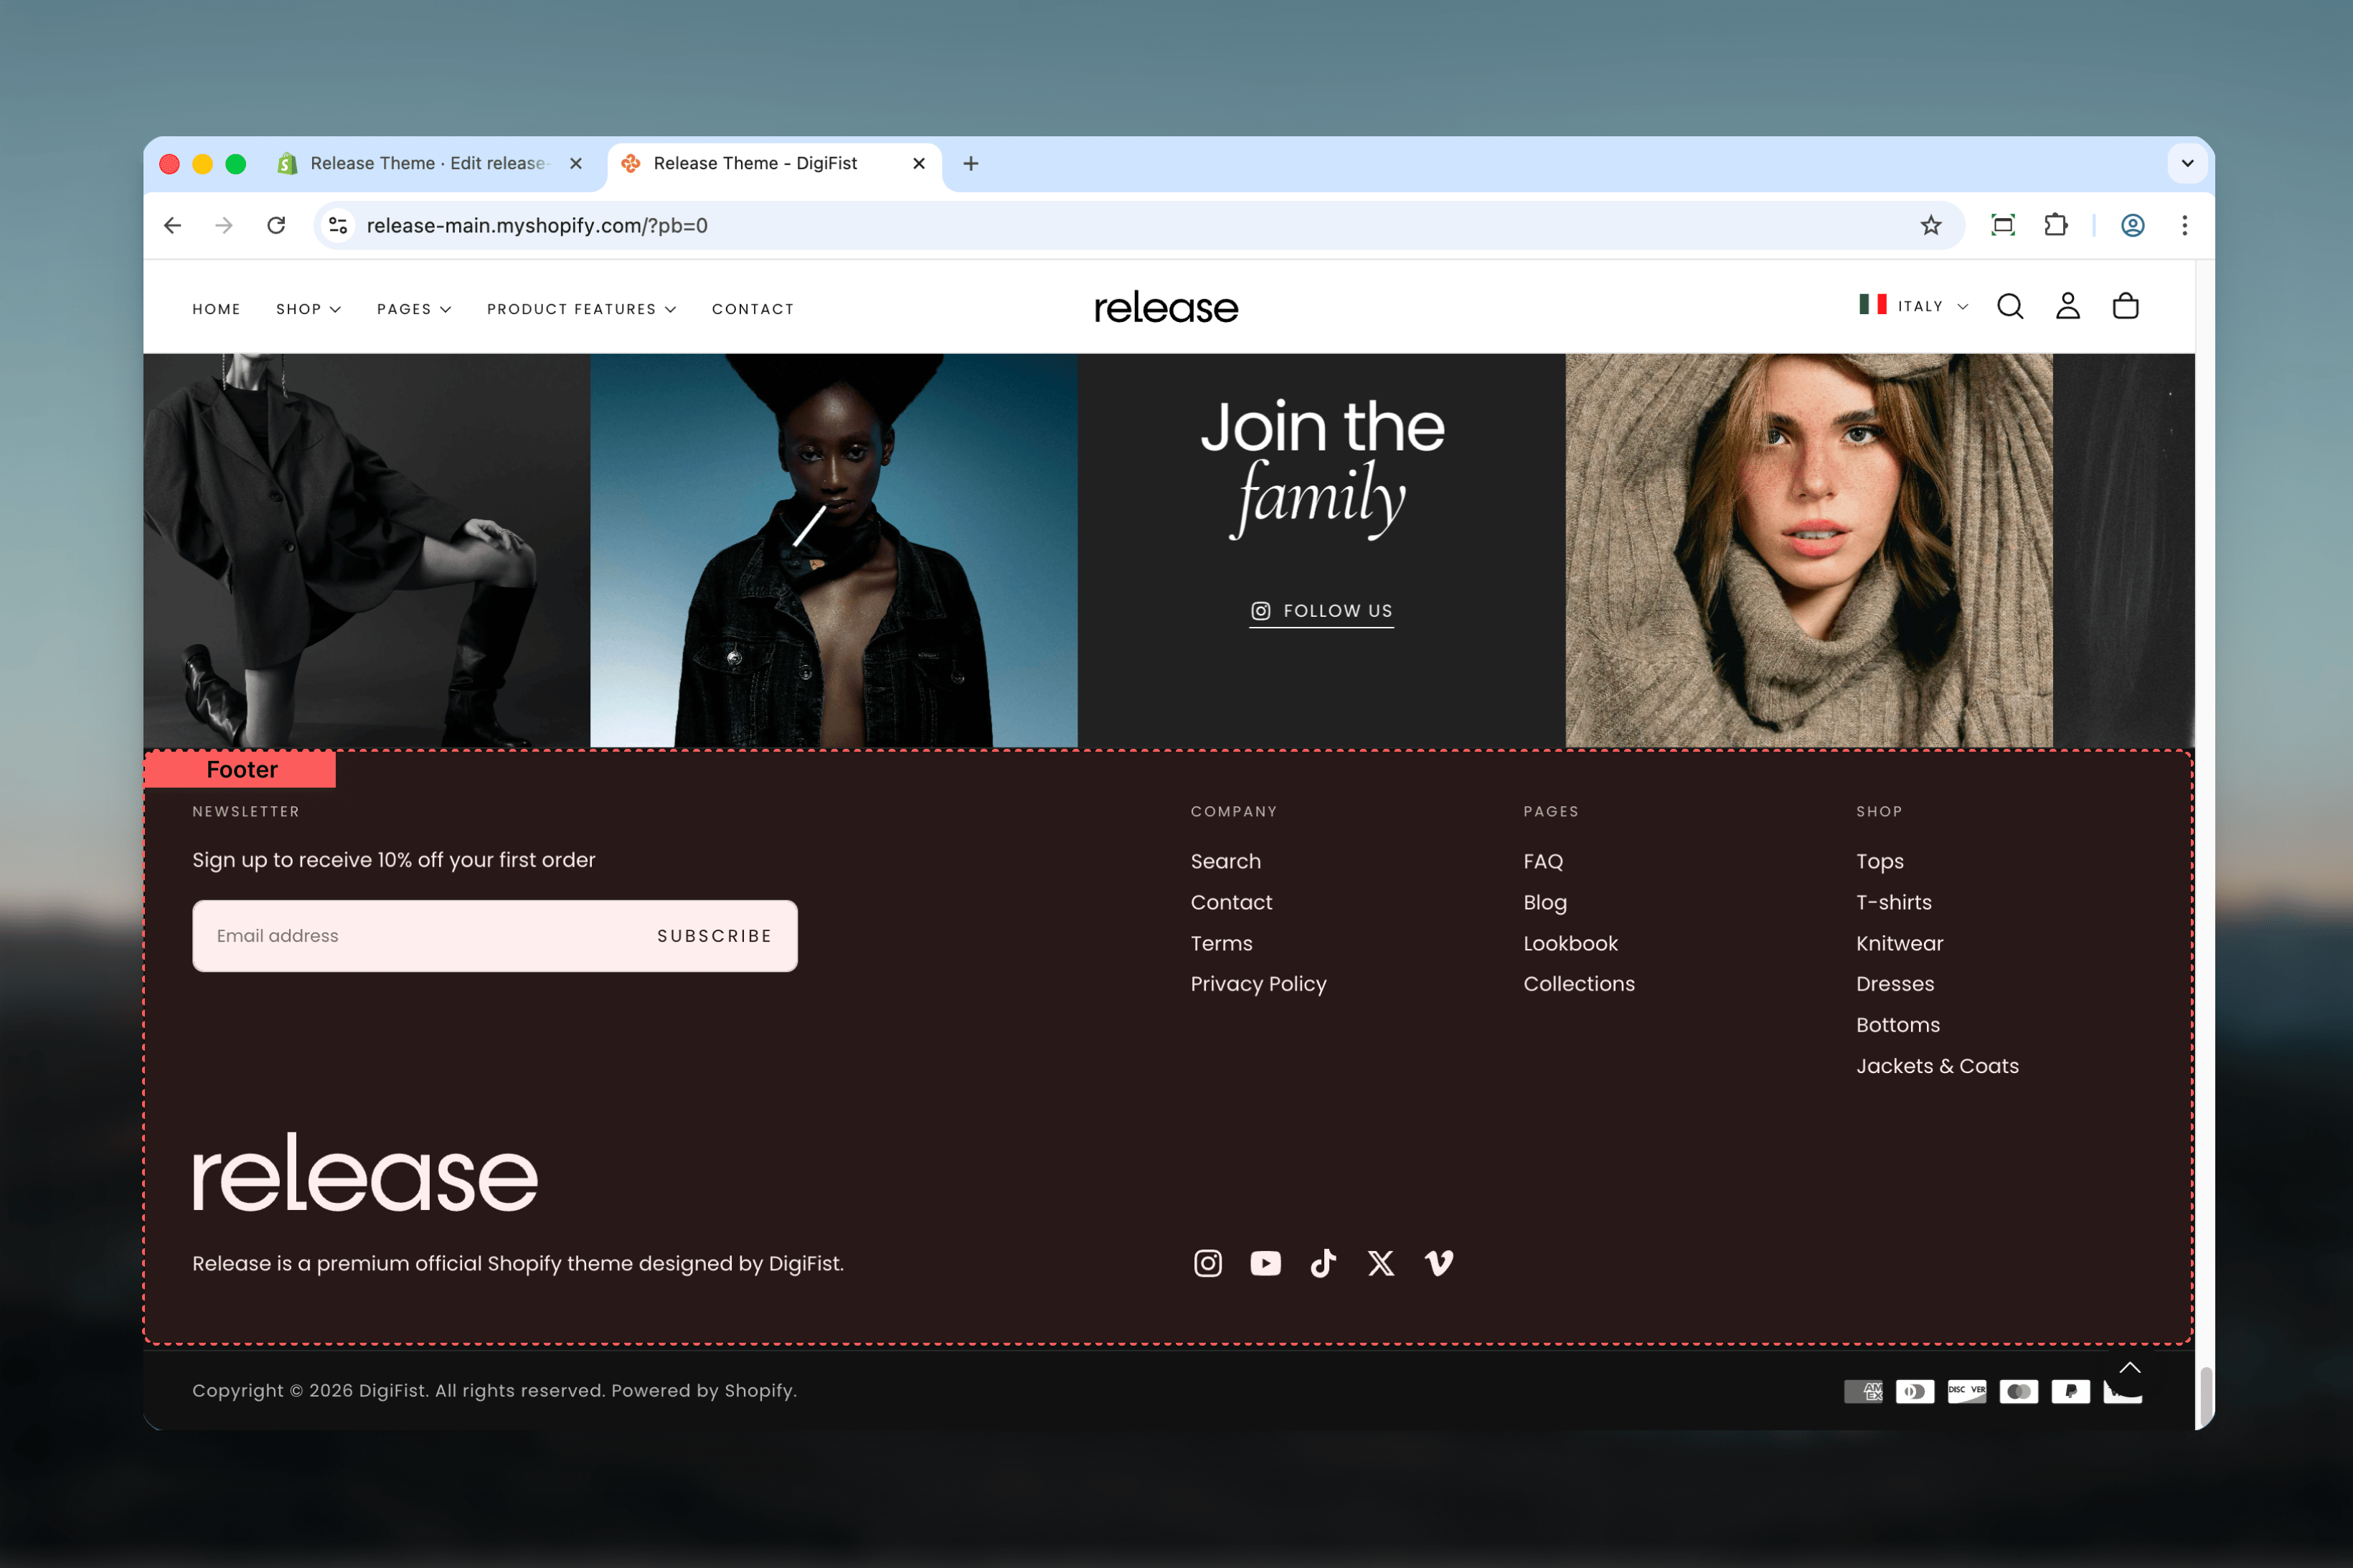The width and height of the screenshot is (2353, 1568).
Task: Expand the PAGES navigation dropdown
Action: tap(414, 309)
